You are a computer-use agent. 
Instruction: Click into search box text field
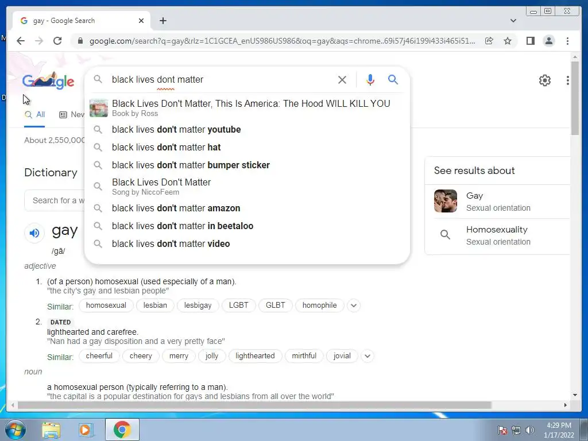pos(221,79)
